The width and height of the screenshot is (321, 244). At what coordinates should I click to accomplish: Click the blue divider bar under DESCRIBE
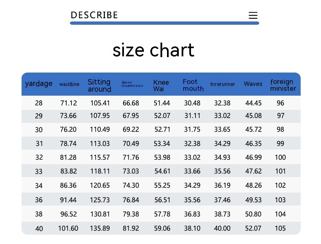164,23
